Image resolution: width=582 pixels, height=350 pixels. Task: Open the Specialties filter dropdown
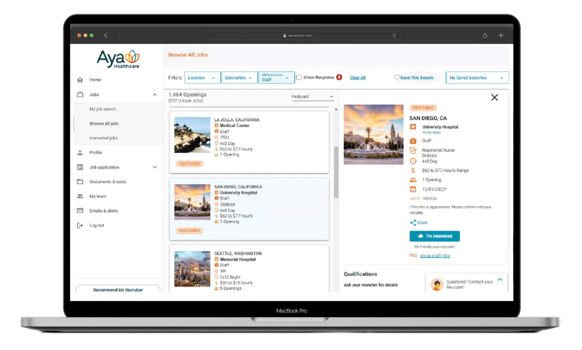tap(240, 78)
